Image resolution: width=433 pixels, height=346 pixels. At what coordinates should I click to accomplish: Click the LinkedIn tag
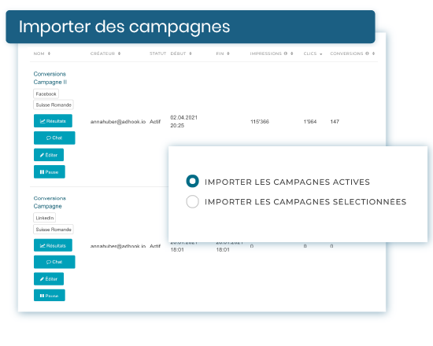click(44, 218)
